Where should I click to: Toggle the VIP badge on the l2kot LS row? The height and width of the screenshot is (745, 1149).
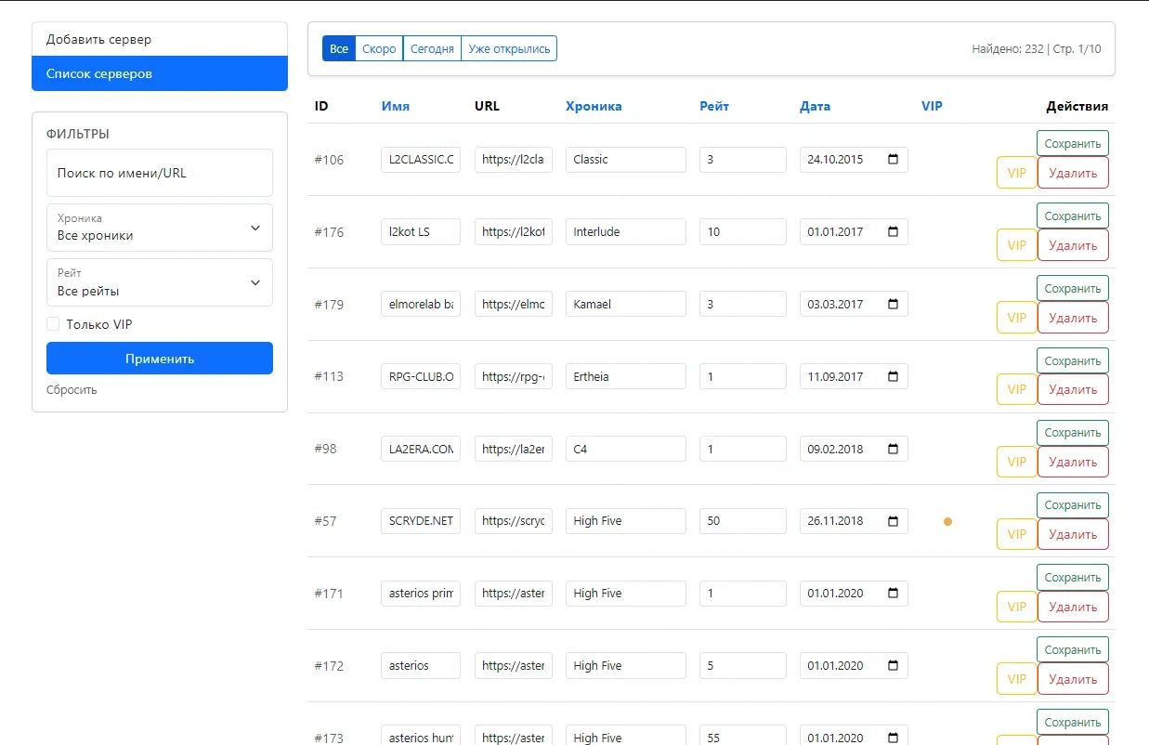coord(1016,245)
